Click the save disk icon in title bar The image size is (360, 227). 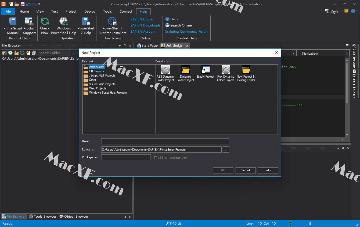23,4
